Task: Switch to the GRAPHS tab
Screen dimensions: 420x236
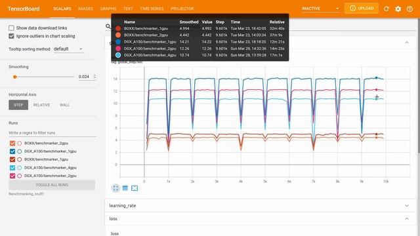Action: coord(108,9)
